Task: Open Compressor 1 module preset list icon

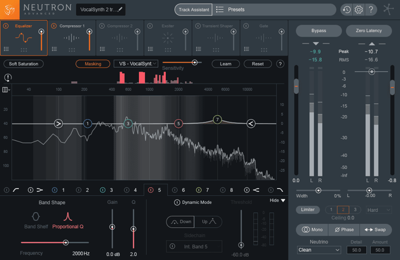Action: pyautogui.click(x=54, y=49)
